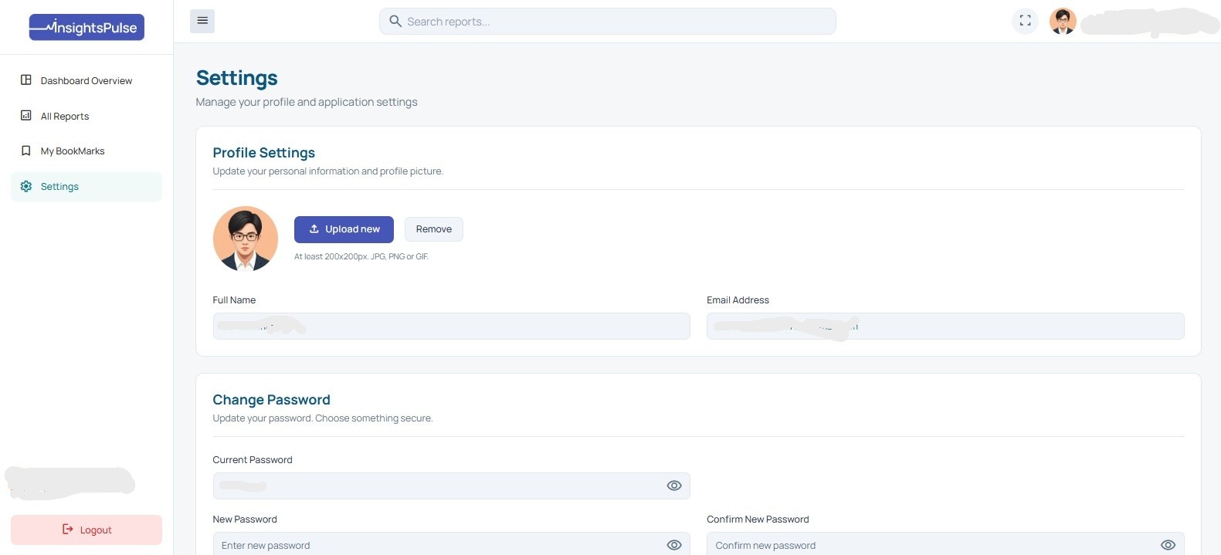This screenshot has width=1221, height=555.
Task: Click the Search reports field
Action: [607, 21]
